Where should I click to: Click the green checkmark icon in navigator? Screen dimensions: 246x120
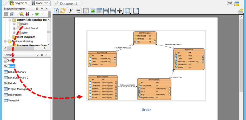[x=37, y=14]
